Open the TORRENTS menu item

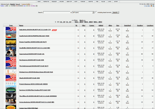46,2
